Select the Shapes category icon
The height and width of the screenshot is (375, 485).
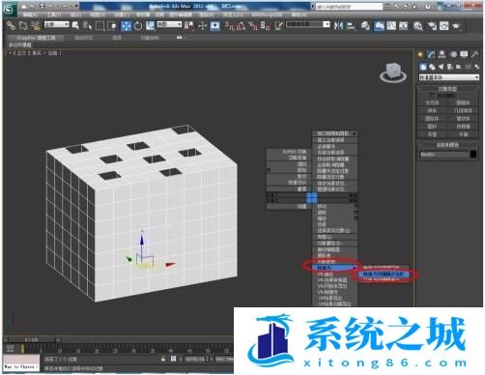point(432,67)
